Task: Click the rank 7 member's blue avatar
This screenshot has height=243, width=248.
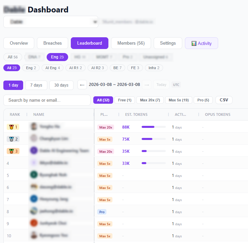Action: 34,199
